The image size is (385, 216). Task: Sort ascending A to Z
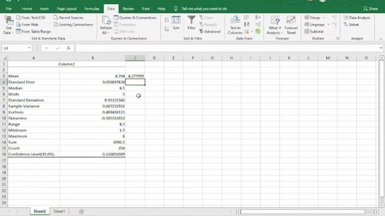167,20
